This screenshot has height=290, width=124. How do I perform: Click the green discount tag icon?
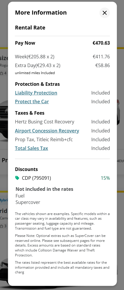click(17, 178)
